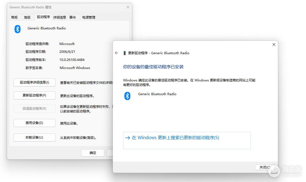Click the driver date 2006/6/21

pyautogui.click(x=67, y=52)
